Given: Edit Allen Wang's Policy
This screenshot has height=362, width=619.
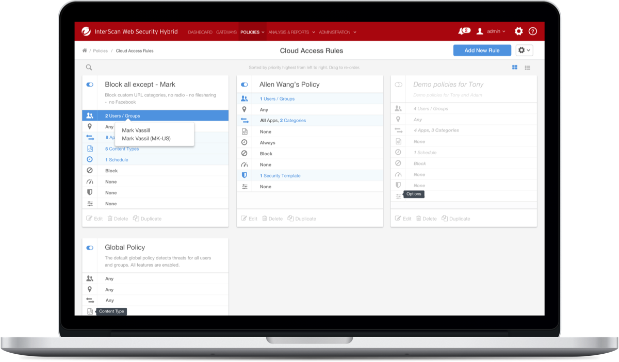Looking at the screenshot, I should coord(249,219).
